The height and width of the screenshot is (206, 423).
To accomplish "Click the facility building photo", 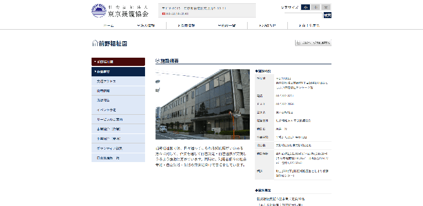I will pyautogui.click(x=202, y=104).
